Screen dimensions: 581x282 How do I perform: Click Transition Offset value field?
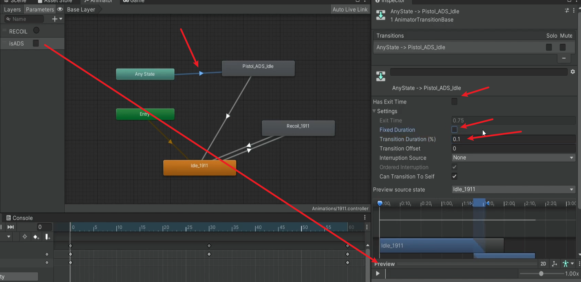(x=514, y=148)
